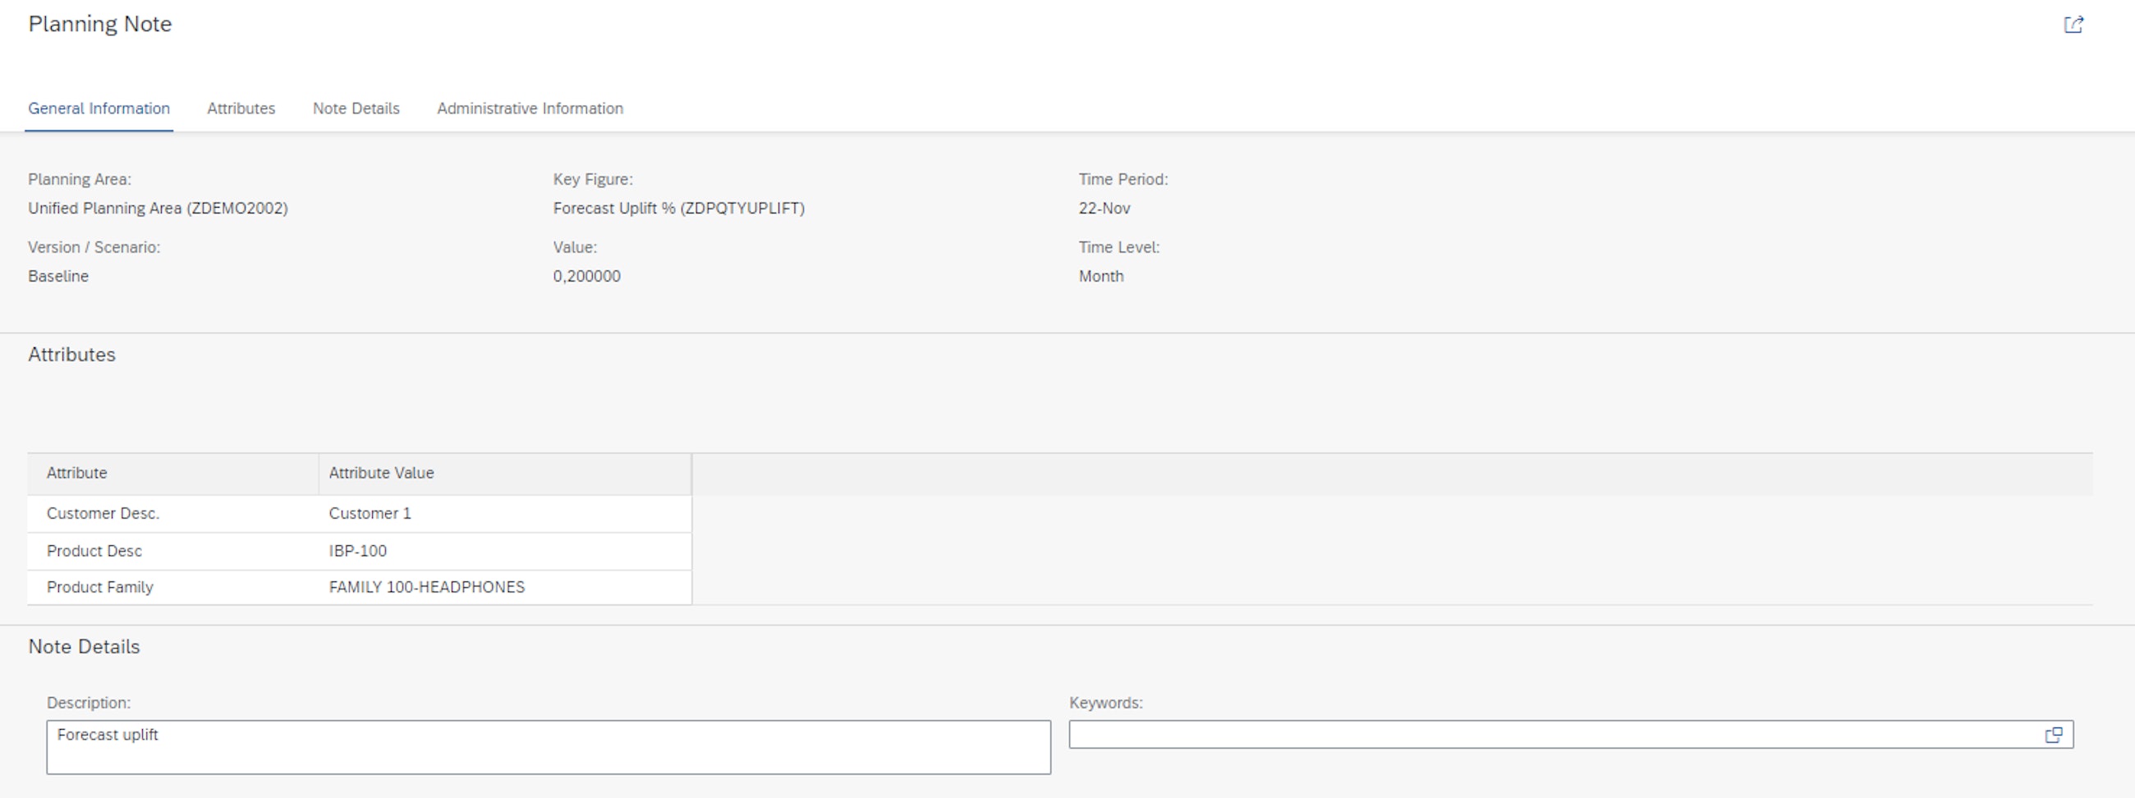Image resolution: width=2135 pixels, height=798 pixels.
Task: Click the Attribute column header
Action: click(x=172, y=473)
